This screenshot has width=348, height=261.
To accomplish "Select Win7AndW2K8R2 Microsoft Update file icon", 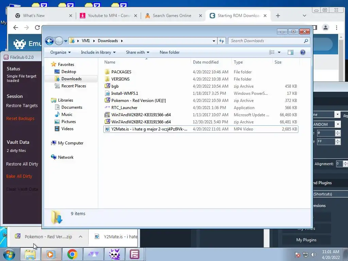I will (x=107, y=115).
